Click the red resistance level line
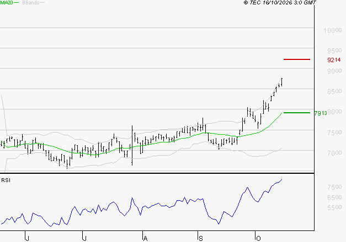The image size is (346, 242). pyautogui.click(x=297, y=59)
